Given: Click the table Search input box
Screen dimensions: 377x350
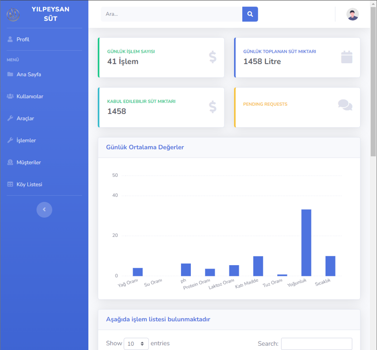Looking at the screenshot, I should tap(316, 344).
